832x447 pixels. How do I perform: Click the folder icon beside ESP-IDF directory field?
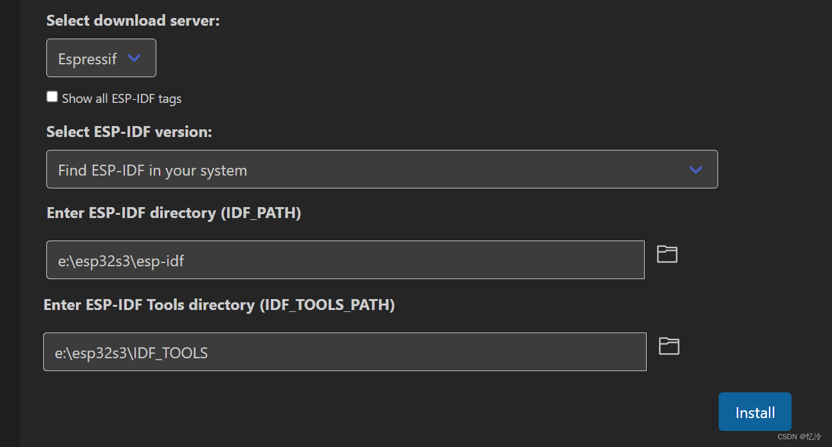(667, 255)
